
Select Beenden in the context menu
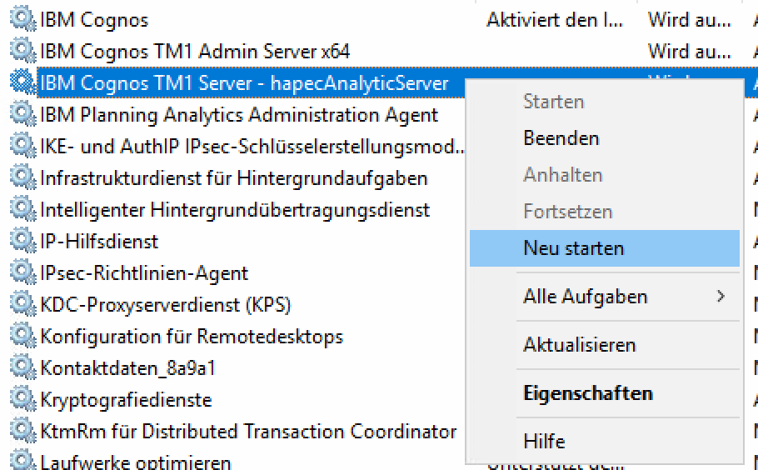pyautogui.click(x=561, y=138)
